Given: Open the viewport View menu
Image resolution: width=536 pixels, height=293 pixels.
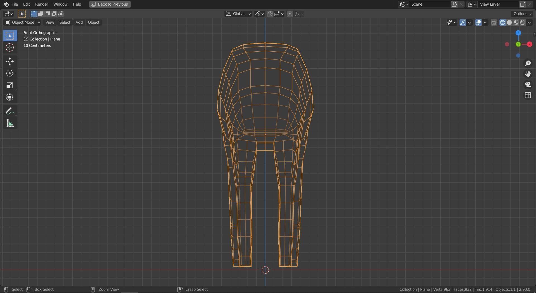Looking at the screenshot, I should coord(50,22).
